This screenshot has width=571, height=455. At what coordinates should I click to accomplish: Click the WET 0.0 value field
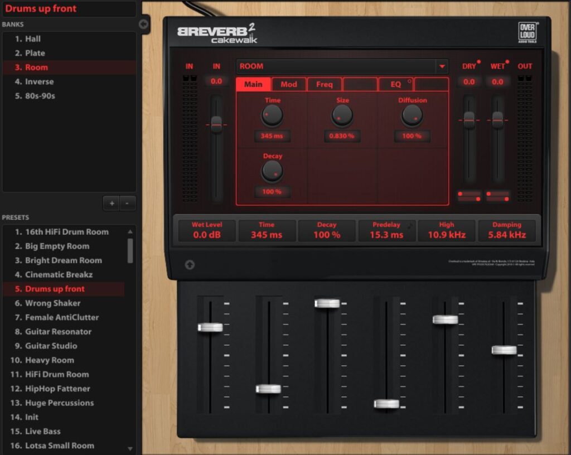coord(497,81)
